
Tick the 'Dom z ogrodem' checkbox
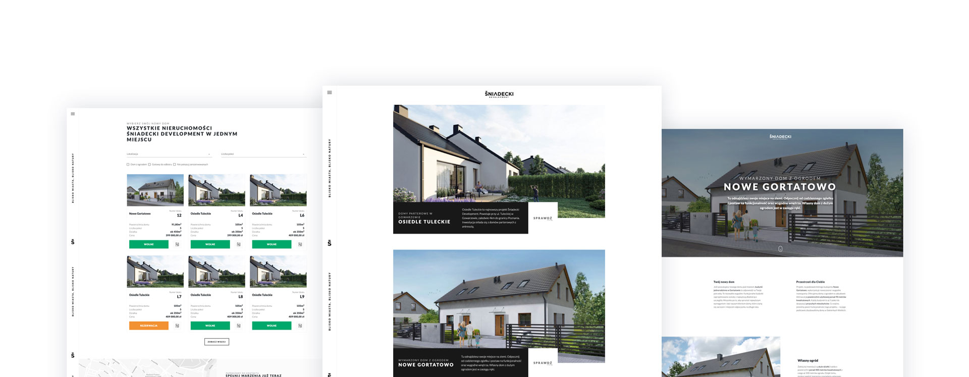pos(128,165)
